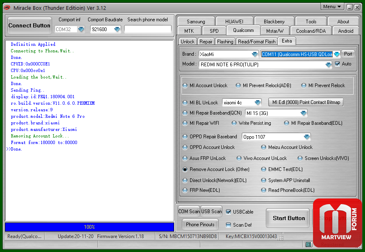Toggle the USBCable checkbox

(229, 212)
